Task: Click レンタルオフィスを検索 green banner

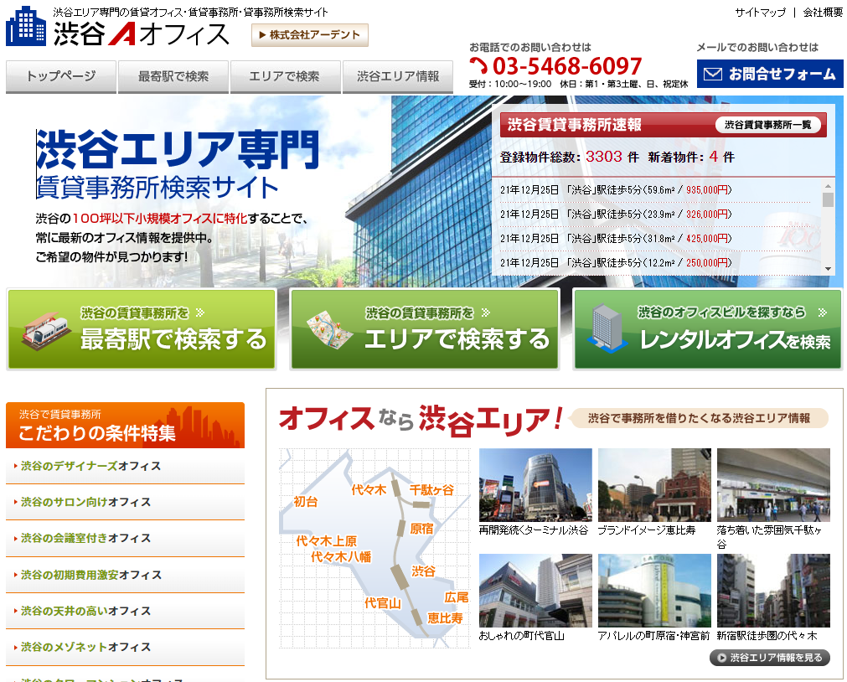Action: click(708, 329)
